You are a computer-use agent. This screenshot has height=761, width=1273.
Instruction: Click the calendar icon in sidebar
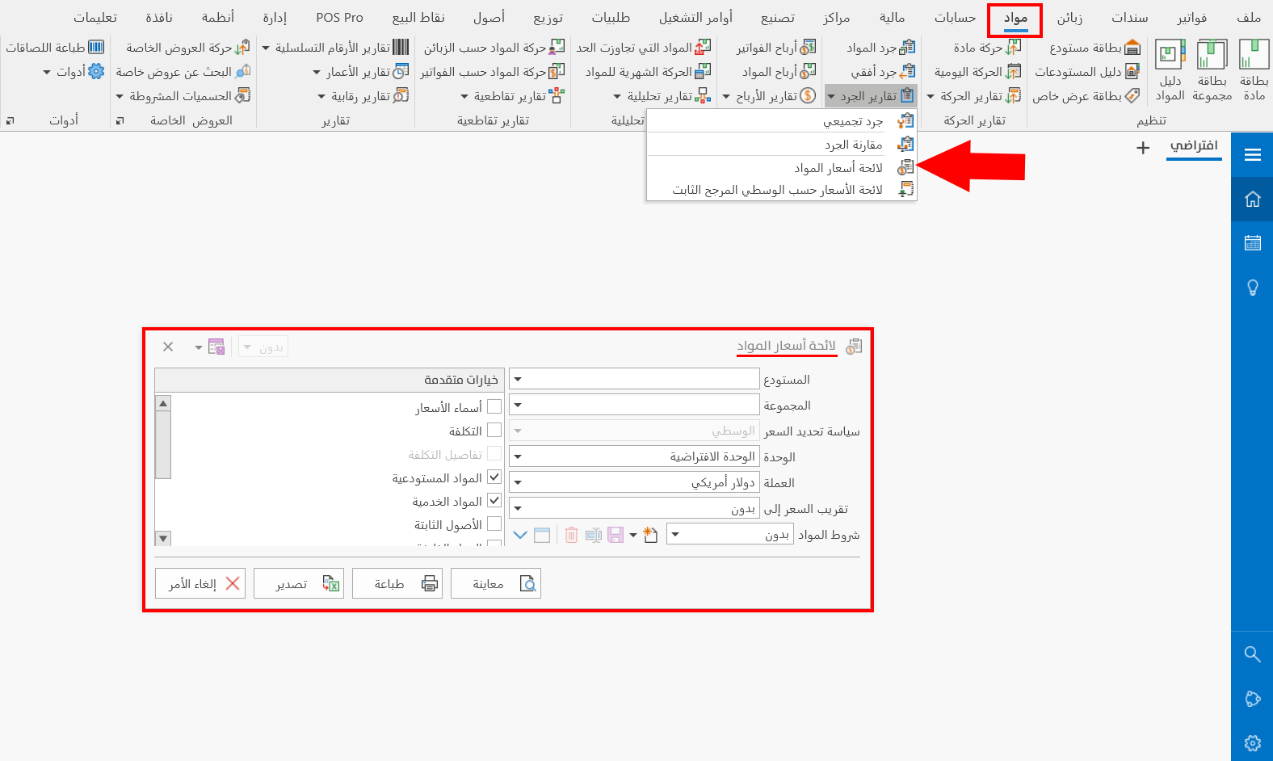click(x=1253, y=242)
